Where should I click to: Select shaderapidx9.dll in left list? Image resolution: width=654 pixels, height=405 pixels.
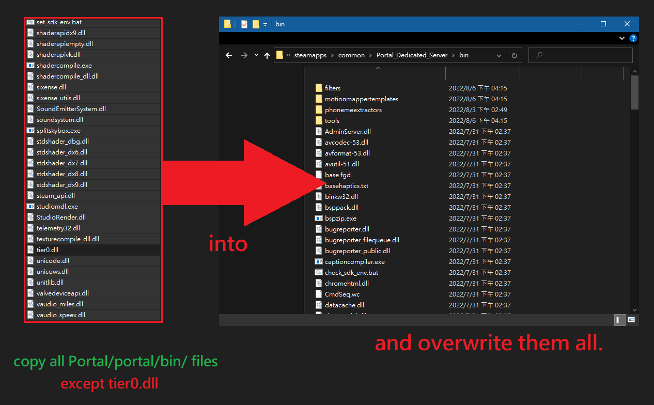pyautogui.click(x=93, y=33)
